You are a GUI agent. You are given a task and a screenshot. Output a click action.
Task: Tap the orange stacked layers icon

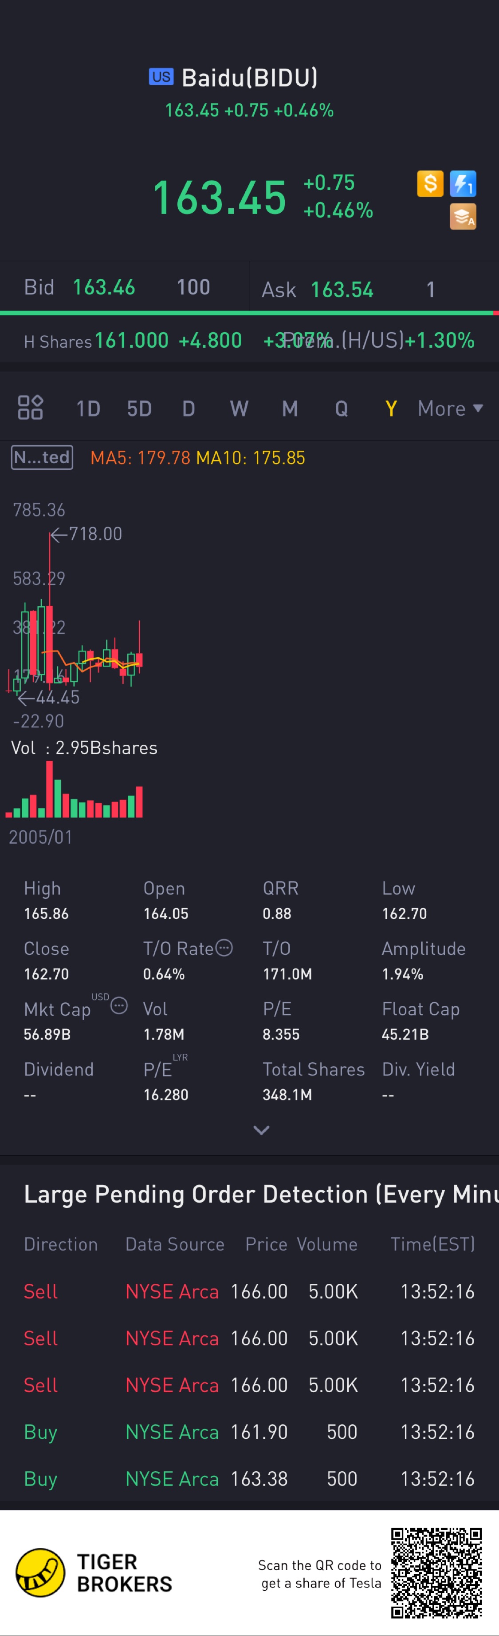tap(463, 217)
